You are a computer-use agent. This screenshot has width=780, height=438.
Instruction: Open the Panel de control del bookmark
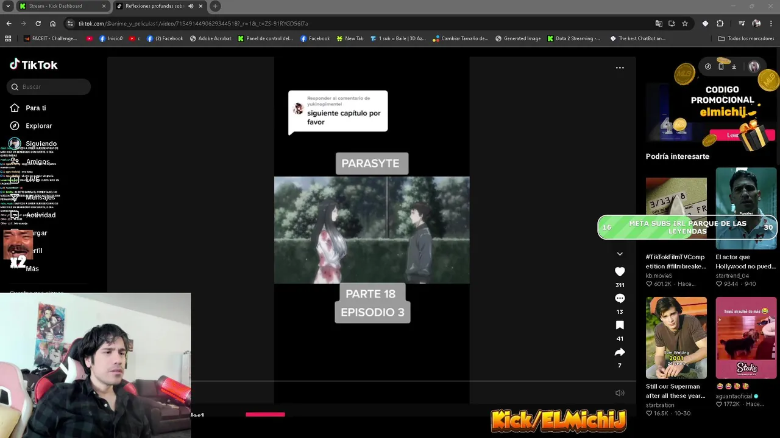point(266,38)
